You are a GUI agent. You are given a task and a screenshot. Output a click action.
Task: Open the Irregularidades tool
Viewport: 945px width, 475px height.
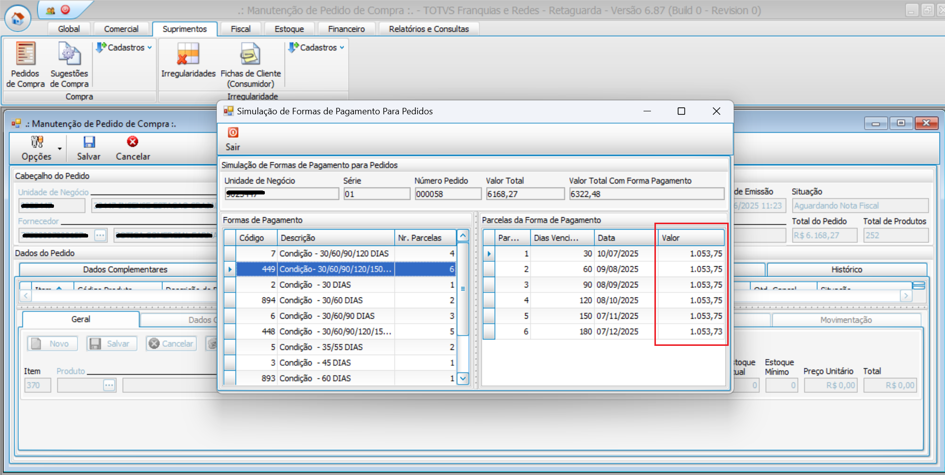coord(188,60)
